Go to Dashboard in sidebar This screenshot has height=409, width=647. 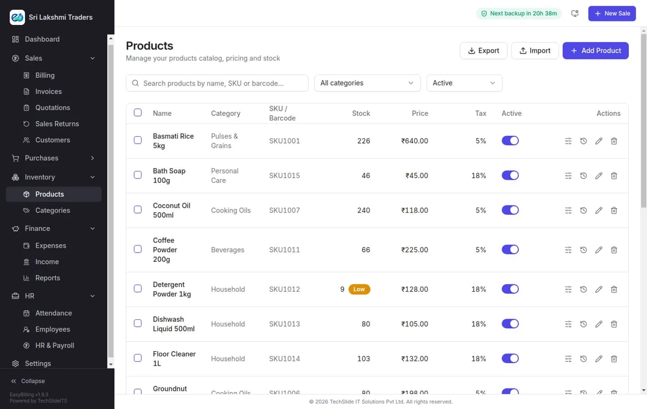tap(54, 39)
